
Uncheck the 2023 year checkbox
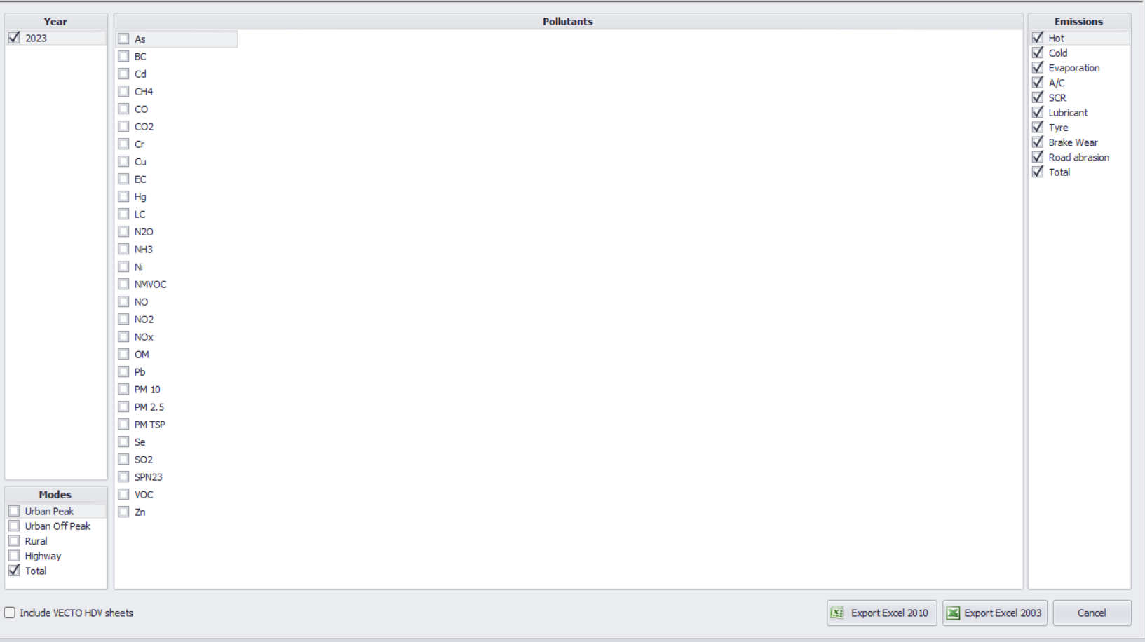pyautogui.click(x=13, y=38)
